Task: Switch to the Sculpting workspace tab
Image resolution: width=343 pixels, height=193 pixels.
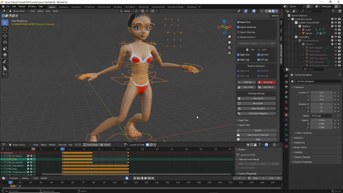Action: click(x=76, y=7)
